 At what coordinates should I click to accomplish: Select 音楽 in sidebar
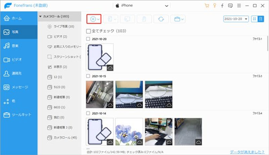(19, 46)
